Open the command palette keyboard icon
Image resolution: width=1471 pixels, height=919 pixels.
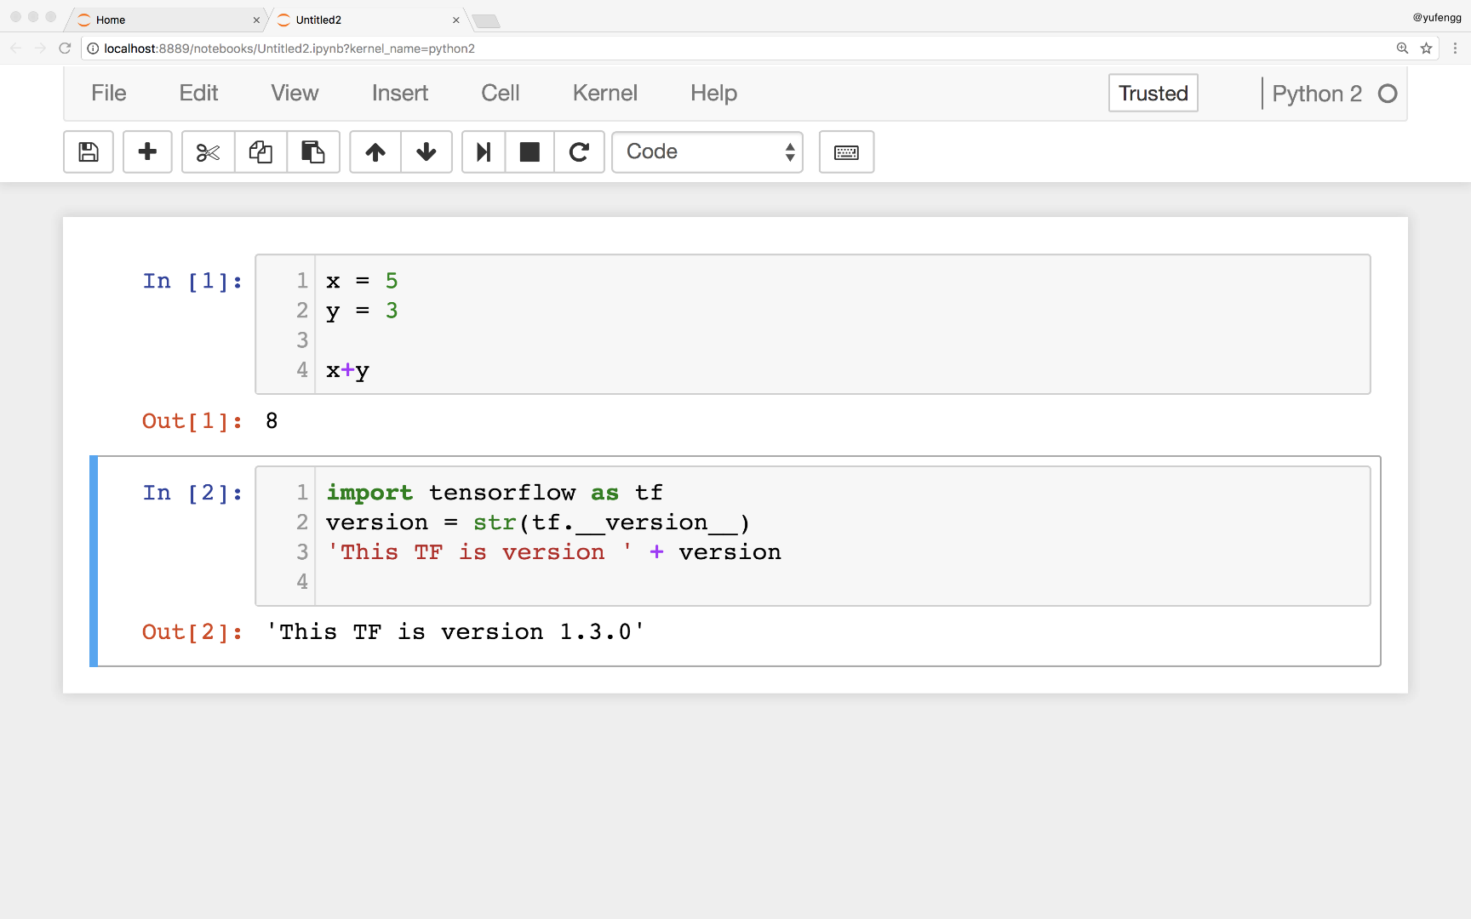(x=846, y=151)
